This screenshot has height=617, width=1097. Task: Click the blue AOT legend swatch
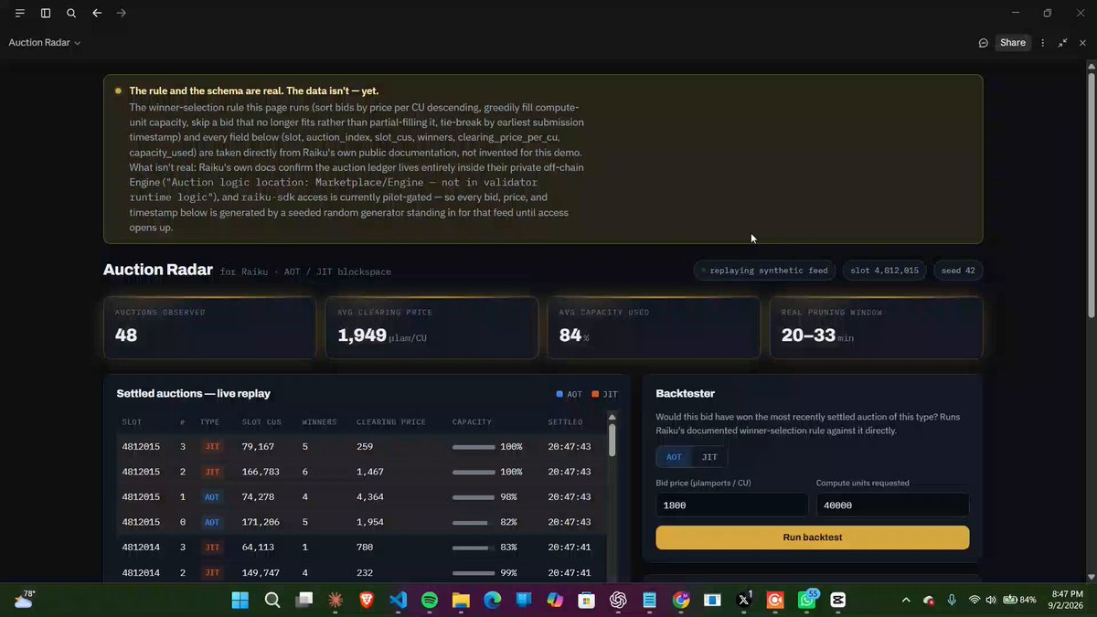[x=559, y=394]
